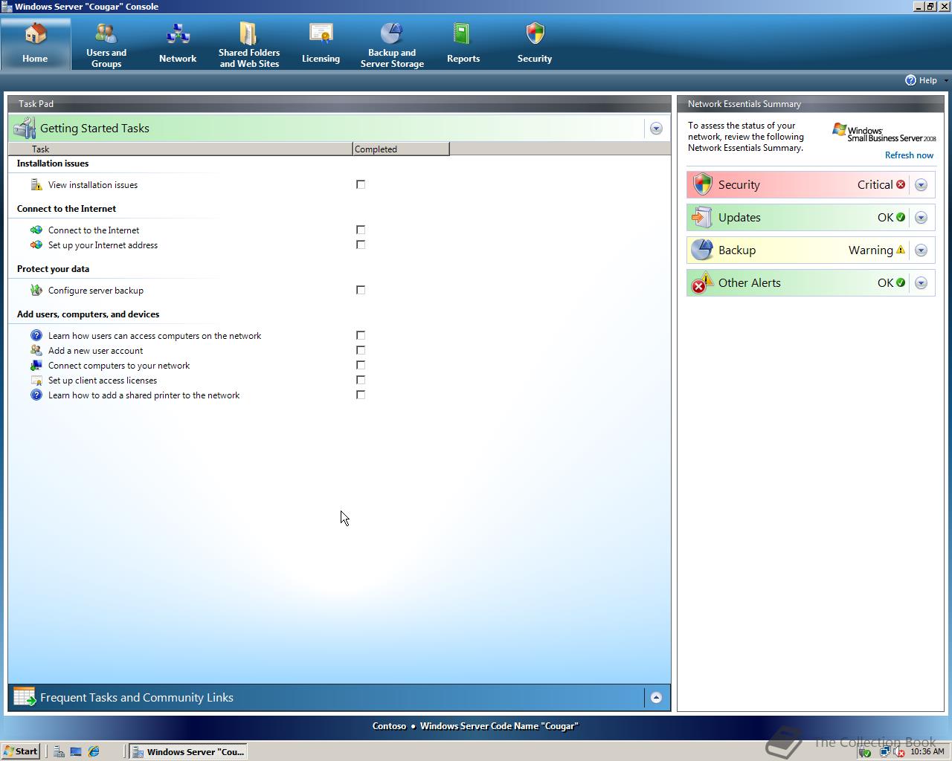Open Server Manager from quick launch
Image resolution: width=952 pixels, height=761 pixels.
pos(59,751)
